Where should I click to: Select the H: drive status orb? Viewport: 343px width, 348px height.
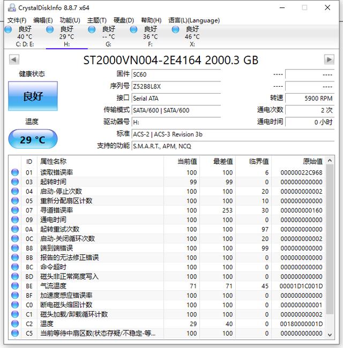point(50,29)
